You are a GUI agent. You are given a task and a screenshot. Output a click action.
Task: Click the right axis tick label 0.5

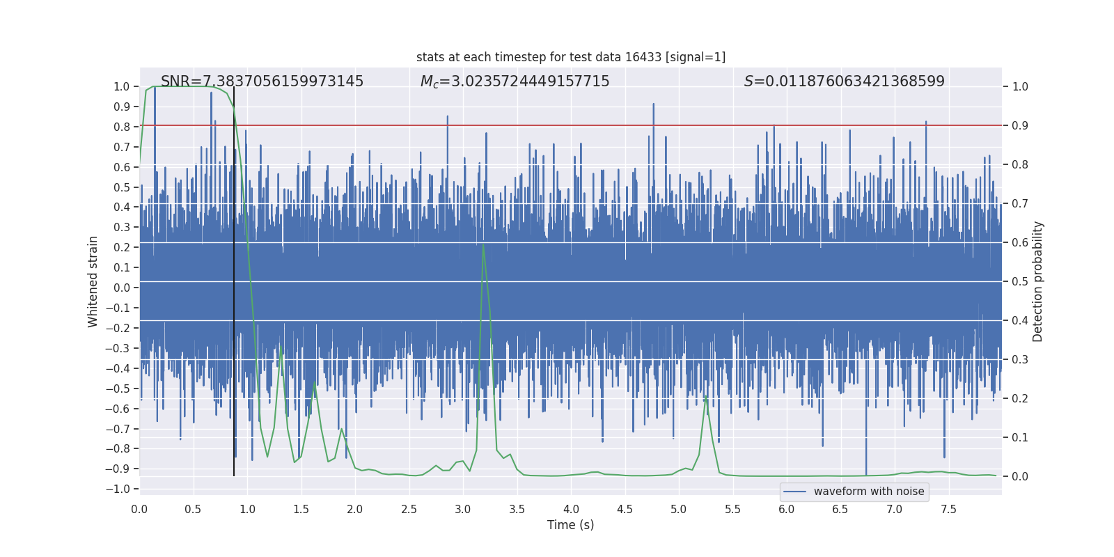pyautogui.click(x=1019, y=282)
